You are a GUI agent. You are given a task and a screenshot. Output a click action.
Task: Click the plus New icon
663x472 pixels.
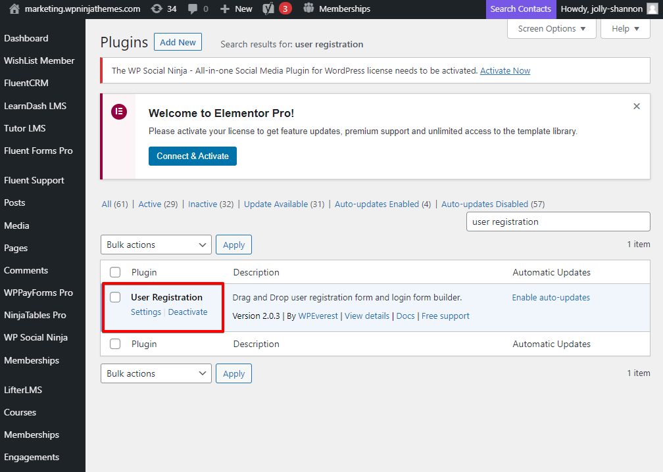225,9
